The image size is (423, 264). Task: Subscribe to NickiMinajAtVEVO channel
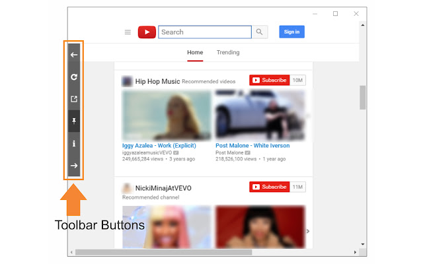(269, 187)
